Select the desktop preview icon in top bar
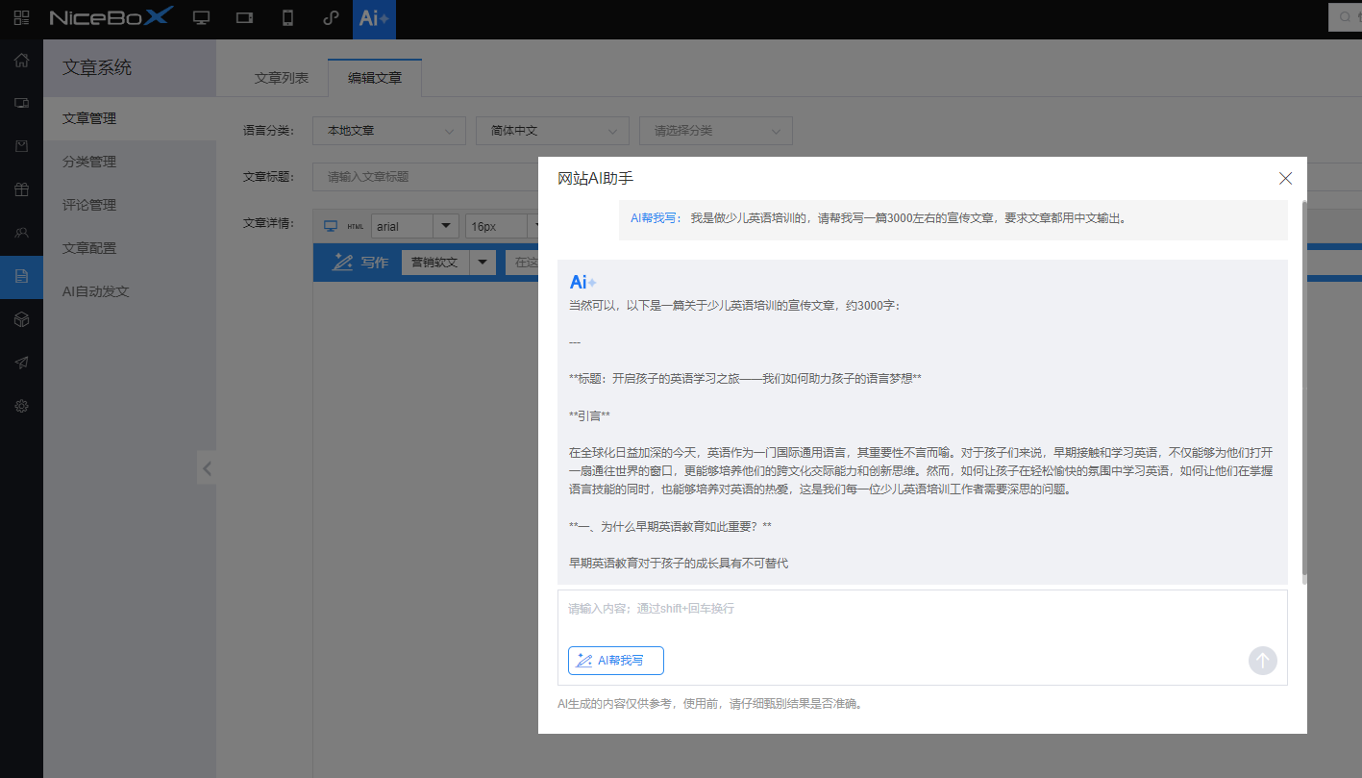1362x778 pixels. [x=201, y=17]
